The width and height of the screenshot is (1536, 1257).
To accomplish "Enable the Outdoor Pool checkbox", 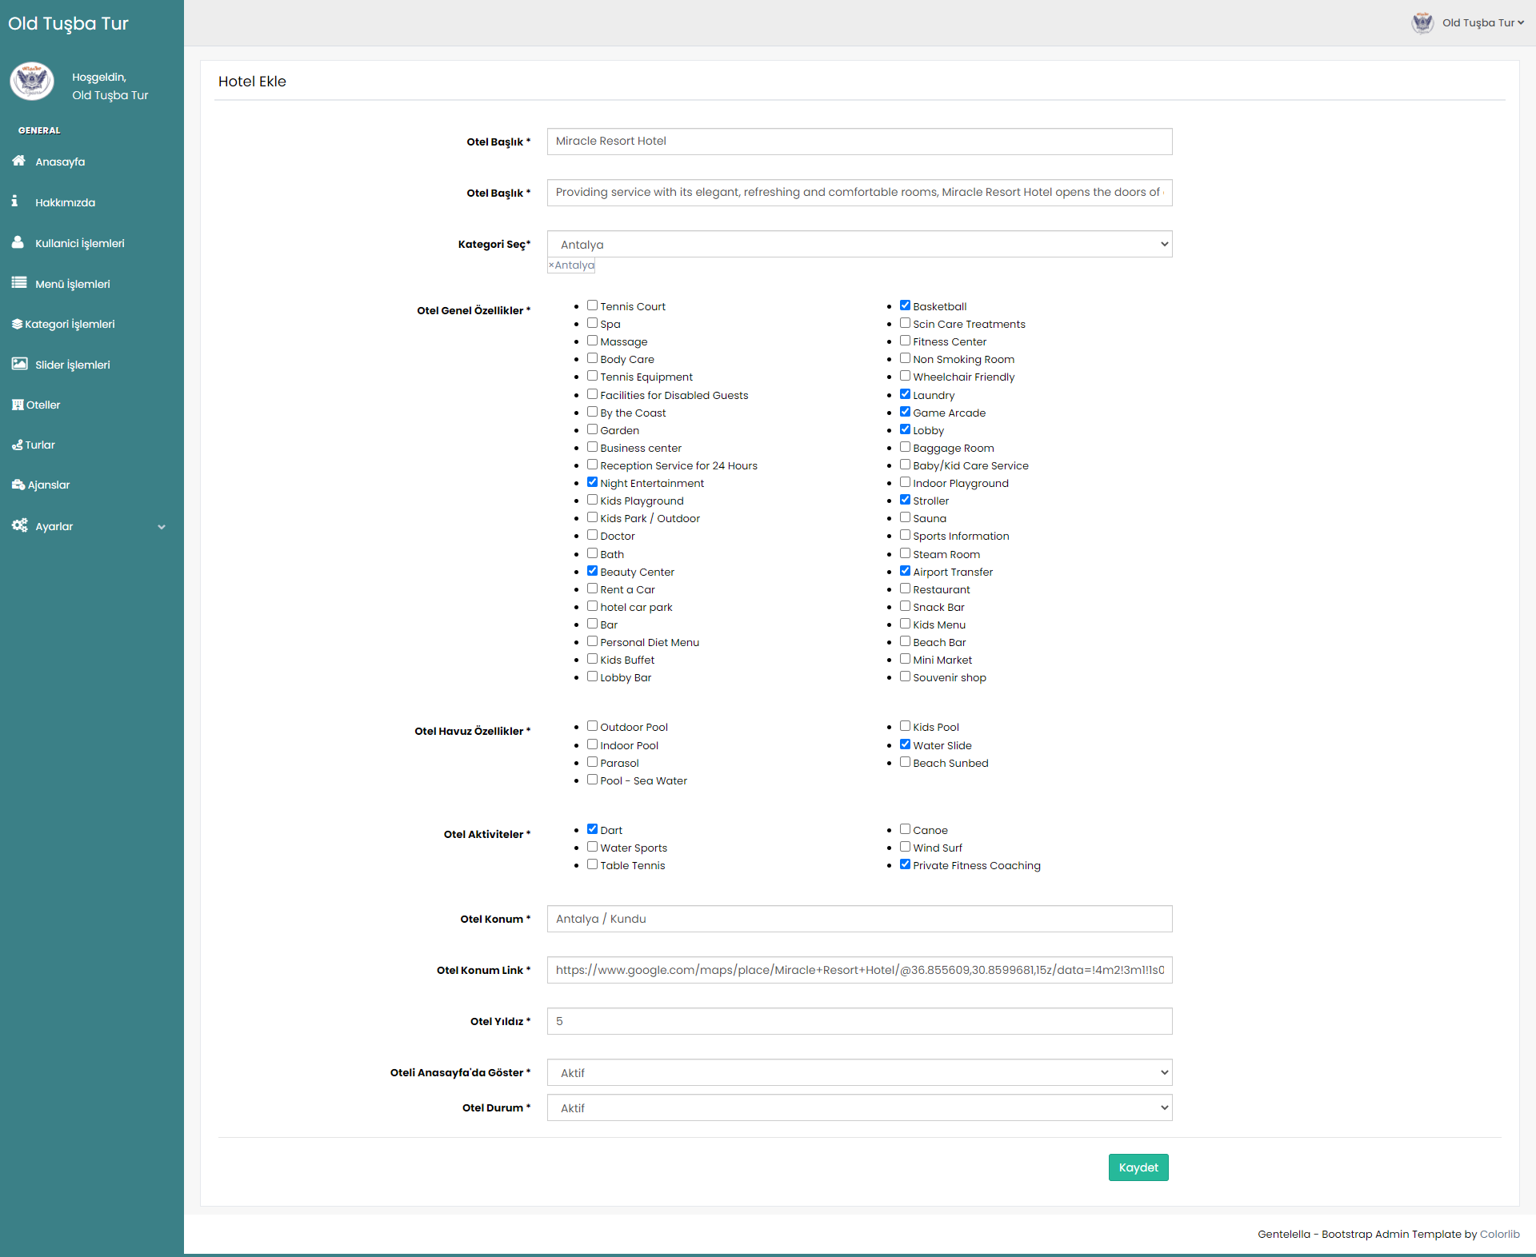I will [x=592, y=725].
